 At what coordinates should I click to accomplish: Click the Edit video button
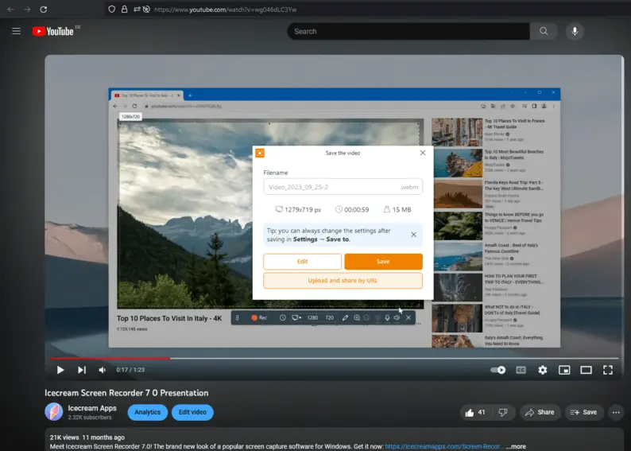(x=192, y=412)
